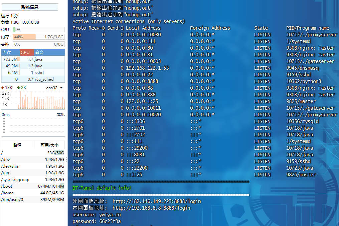Select the rcu_sched process row
Screen dimensions: 339x226
33,79
